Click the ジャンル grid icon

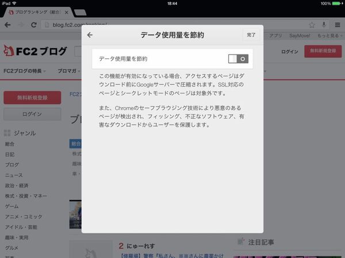pos(7,133)
